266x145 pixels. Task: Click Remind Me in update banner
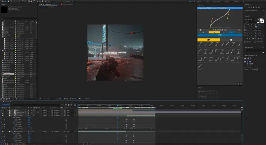[x=222, y=8]
